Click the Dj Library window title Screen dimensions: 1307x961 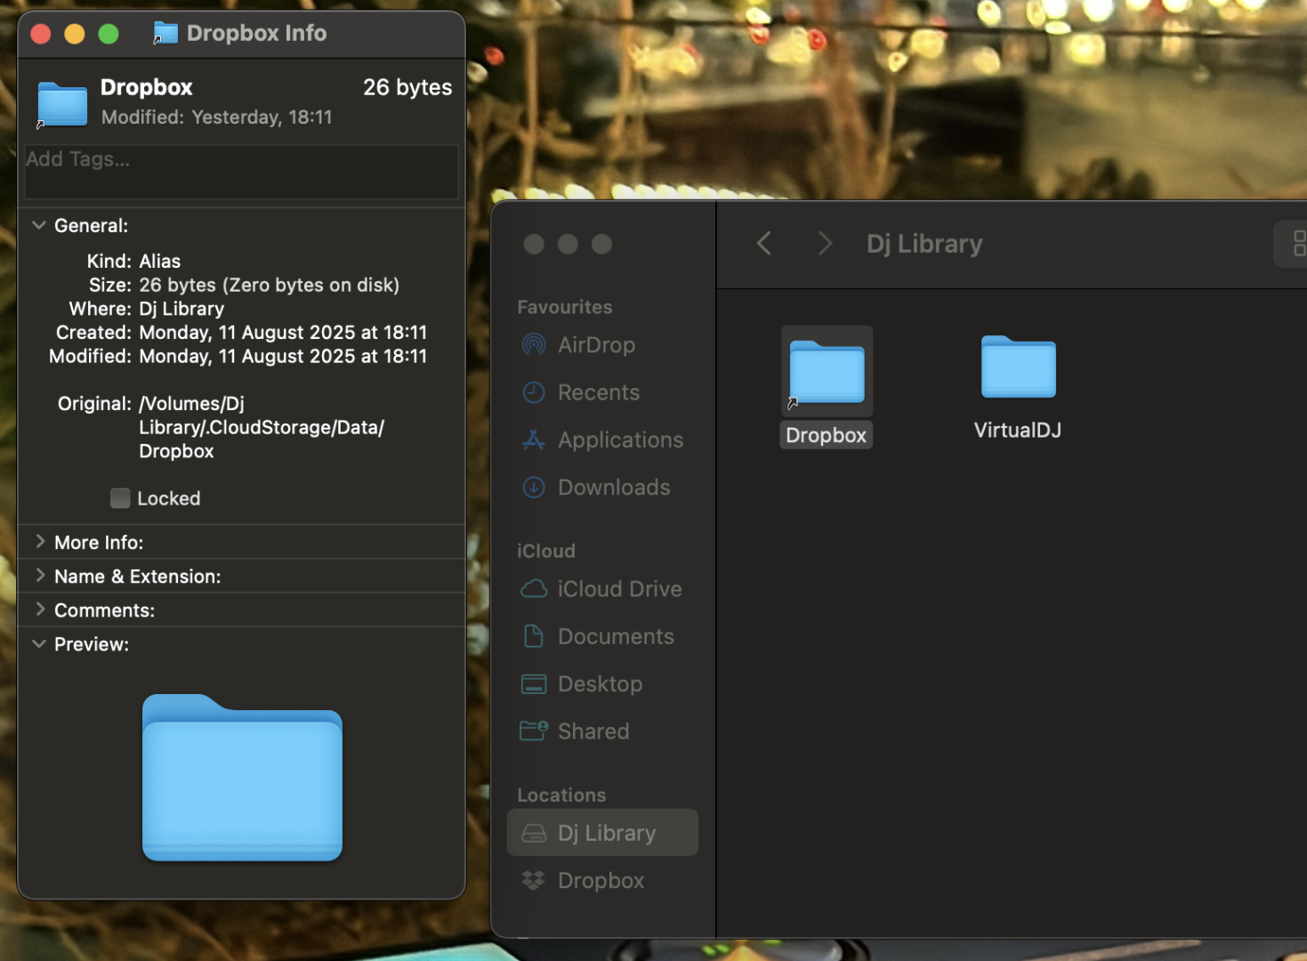924,244
